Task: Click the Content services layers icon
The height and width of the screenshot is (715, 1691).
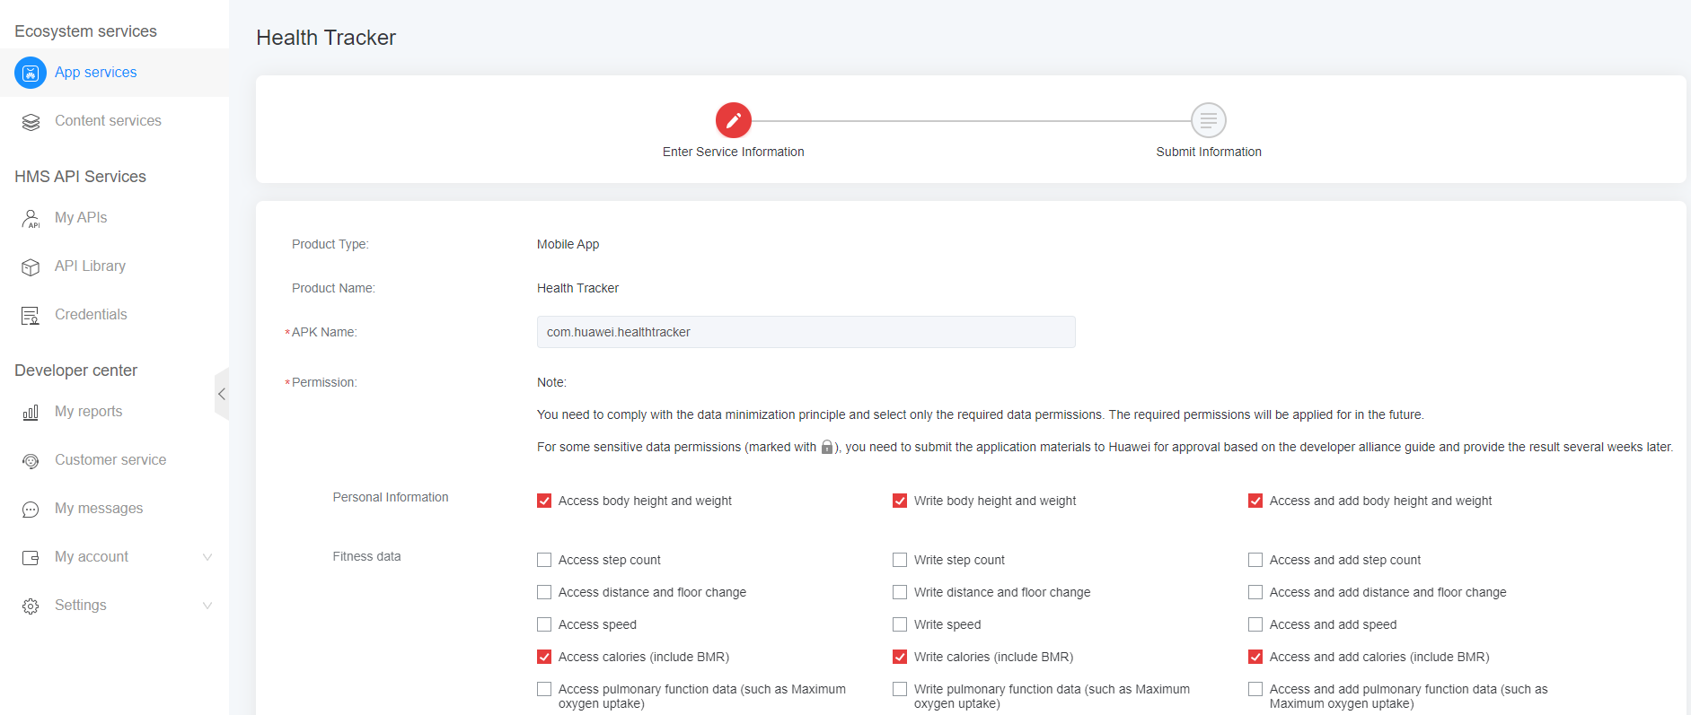Action: (31, 122)
